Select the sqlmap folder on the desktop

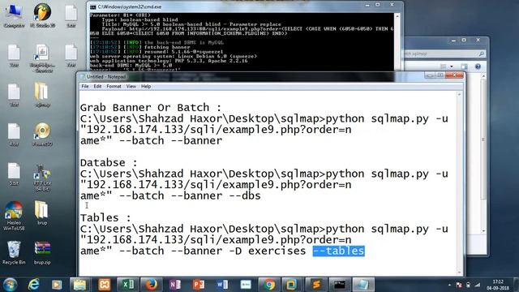[42, 95]
